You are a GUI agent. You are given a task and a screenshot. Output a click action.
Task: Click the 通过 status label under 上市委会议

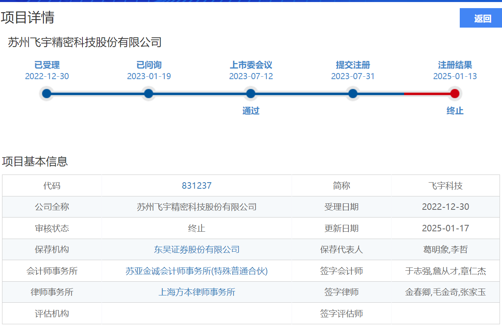[x=251, y=110]
